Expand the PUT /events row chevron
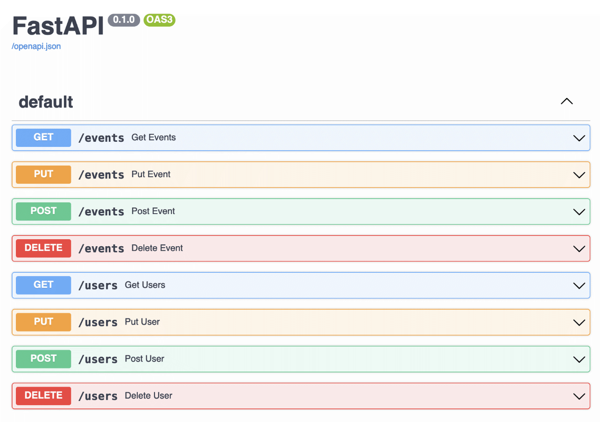The width and height of the screenshot is (600, 422). [x=579, y=175]
